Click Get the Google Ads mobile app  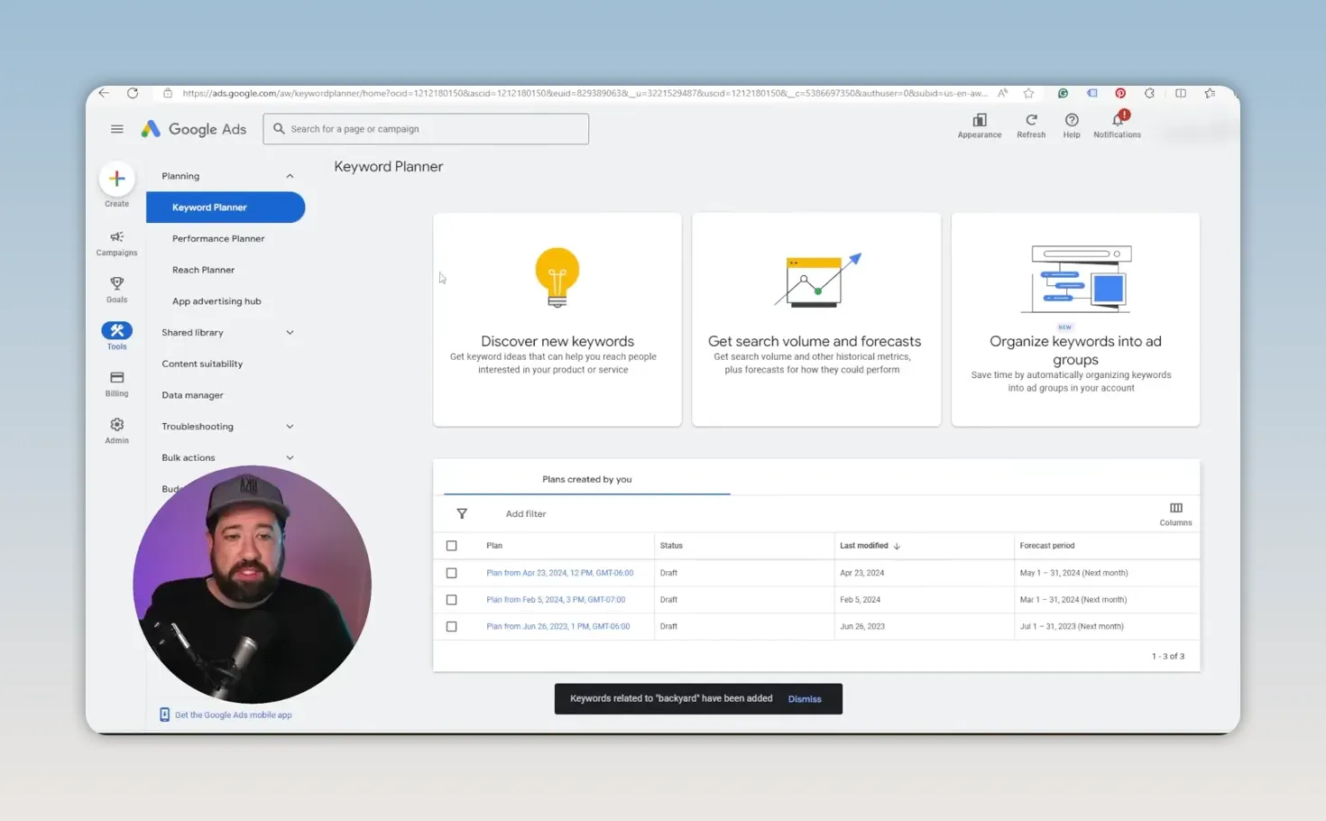point(233,715)
